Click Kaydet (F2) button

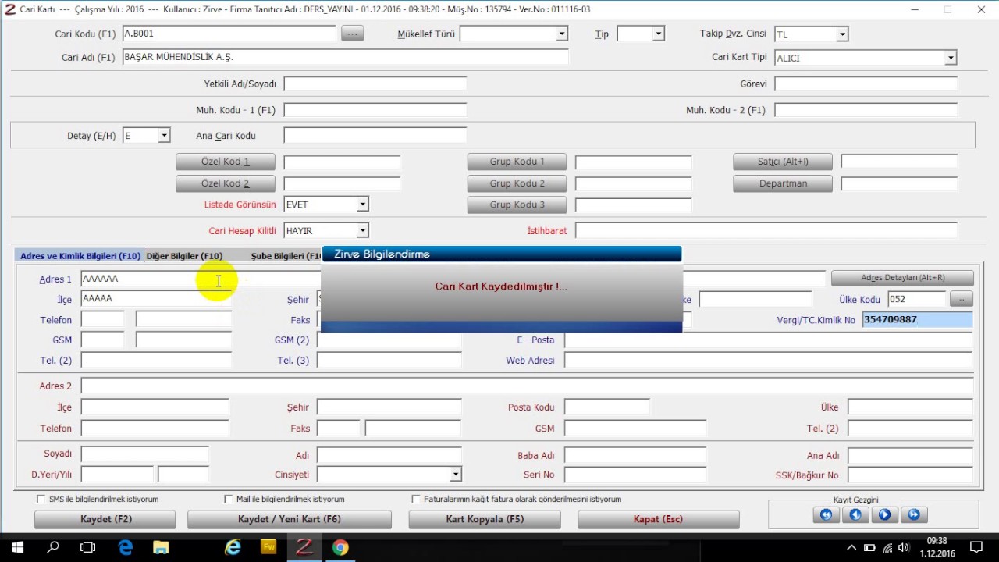[x=105, y=519]
